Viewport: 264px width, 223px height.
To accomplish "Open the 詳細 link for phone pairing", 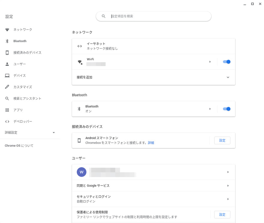I will point(151,143).
